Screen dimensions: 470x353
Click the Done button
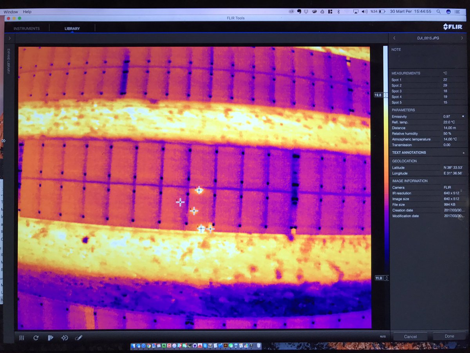pyautogui.click(x=449, y=336)
